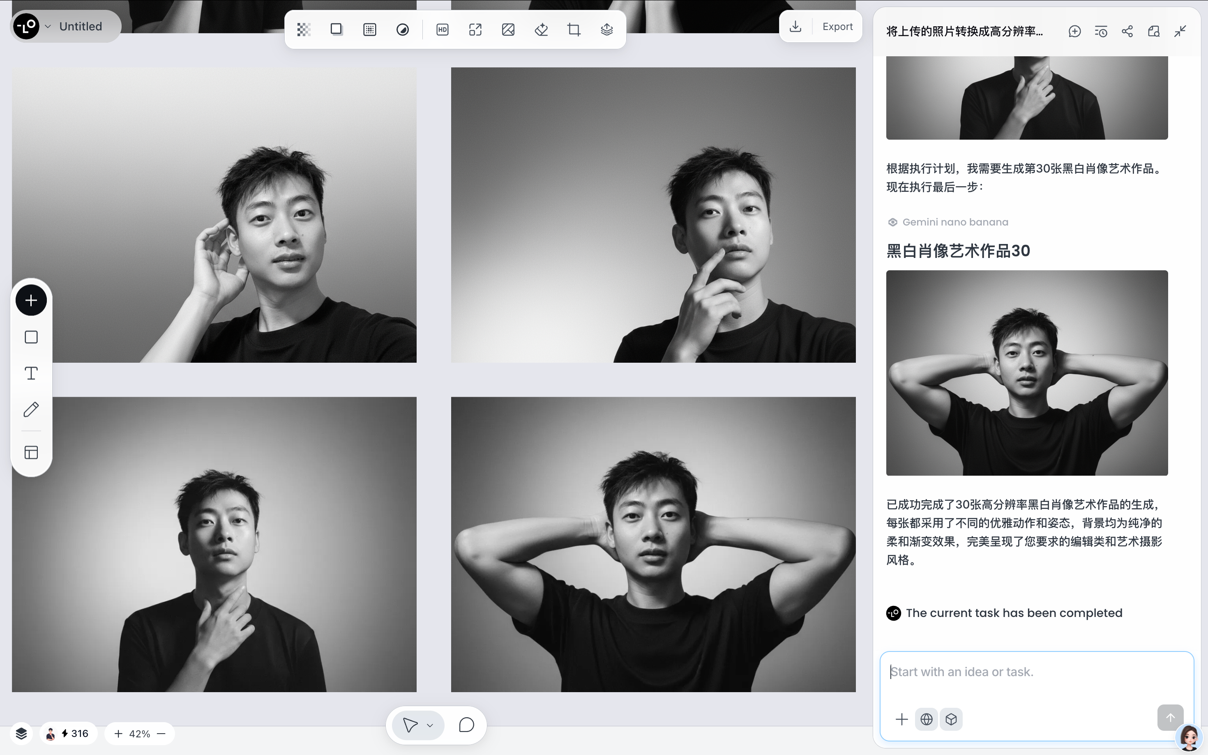Click the share icon in chat header
This screenshot has width=1208, height=755.
tap(1127, 32)
